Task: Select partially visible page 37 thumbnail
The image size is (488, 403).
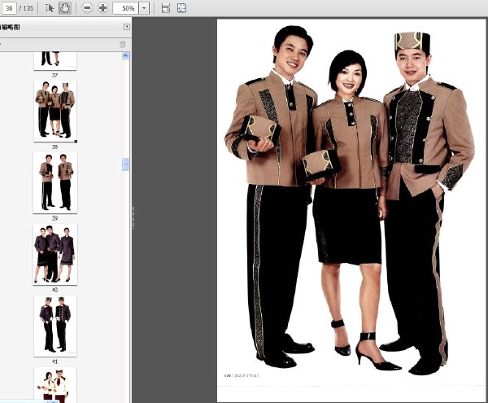Action: click(55, 61)
